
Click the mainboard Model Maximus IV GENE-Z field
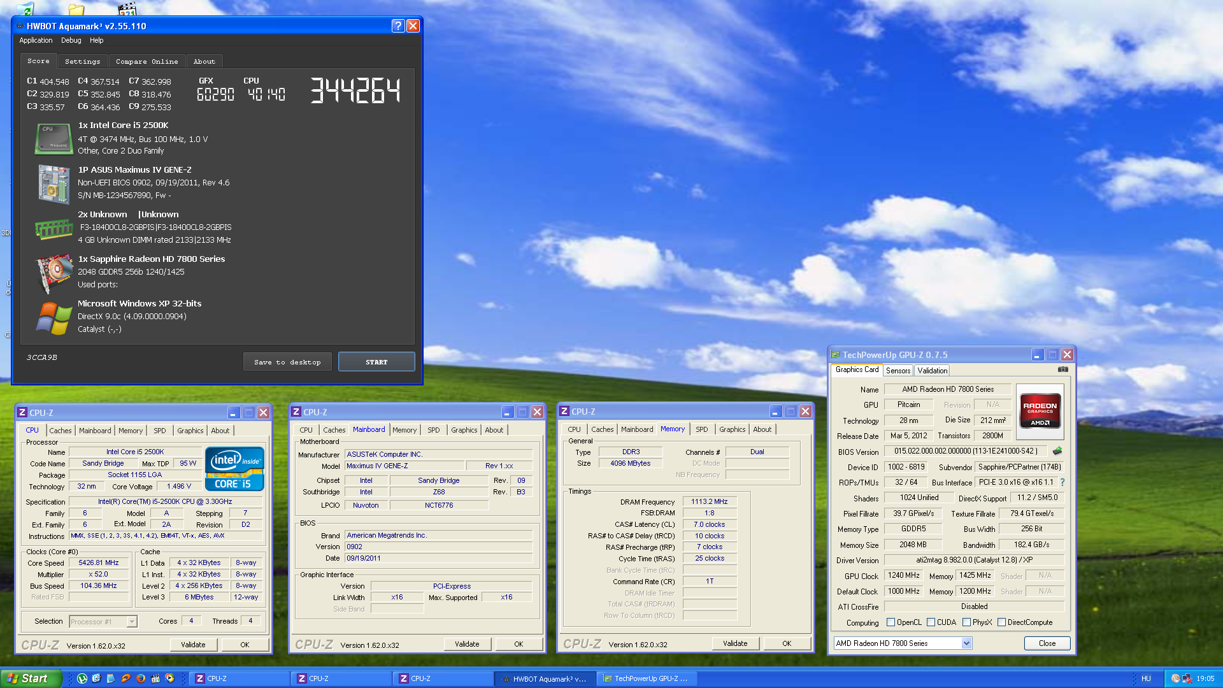[405, 466]
